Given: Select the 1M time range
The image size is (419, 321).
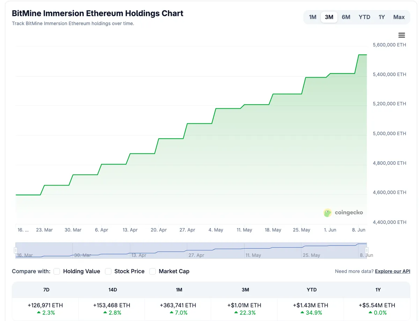Looking at the screenshot, I should tap(313, 17).
